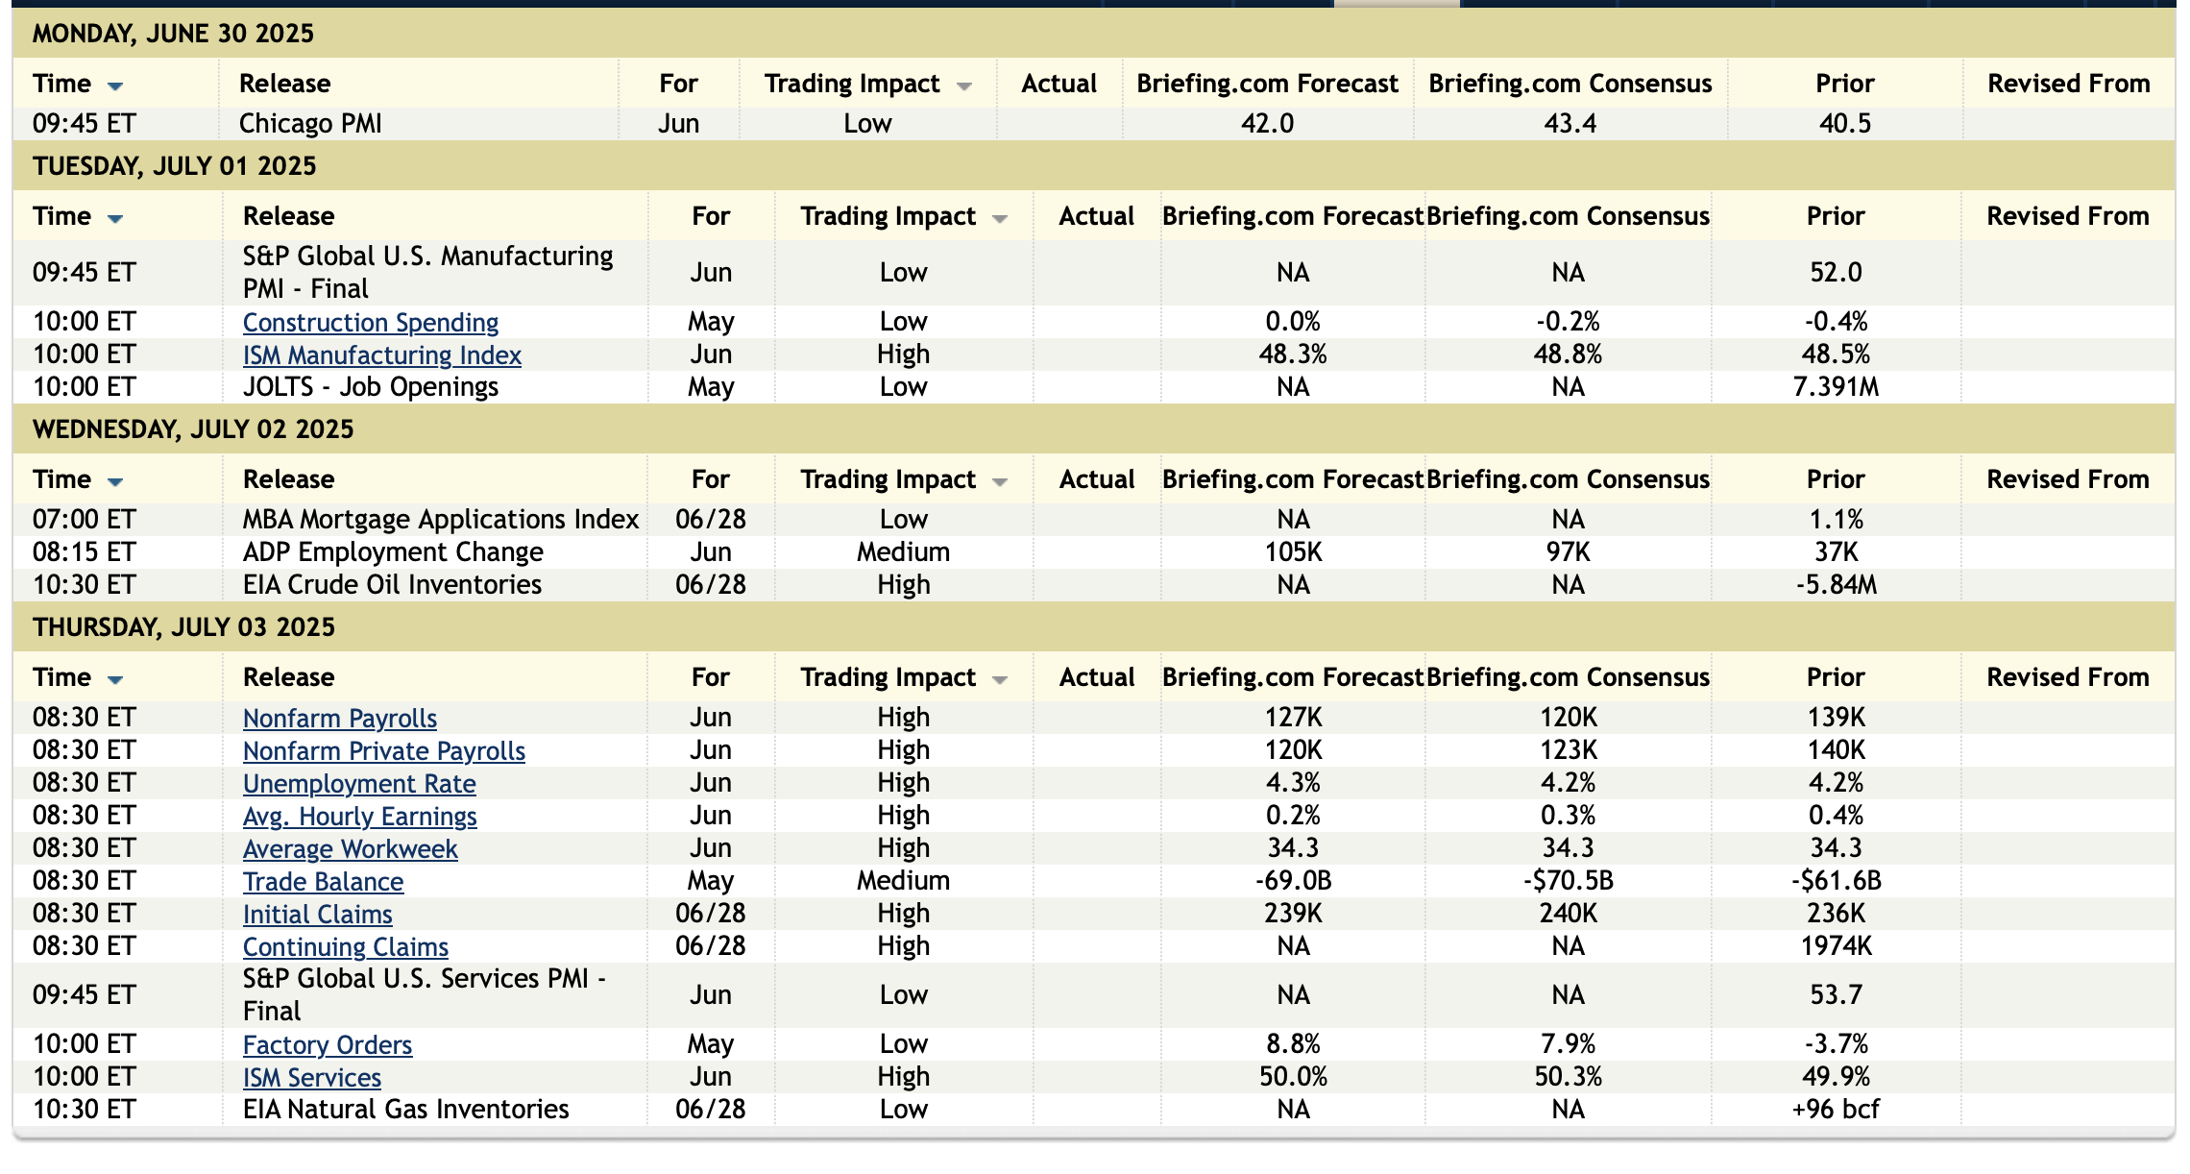Viewport: 2190px width, 1174px height.
Task: Open the Average Workweek link
Action: tap(350, 849)
